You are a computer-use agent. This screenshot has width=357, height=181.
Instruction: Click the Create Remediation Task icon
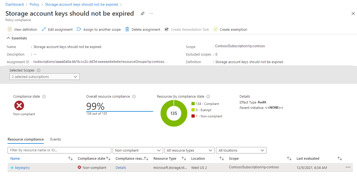point(167,29)
